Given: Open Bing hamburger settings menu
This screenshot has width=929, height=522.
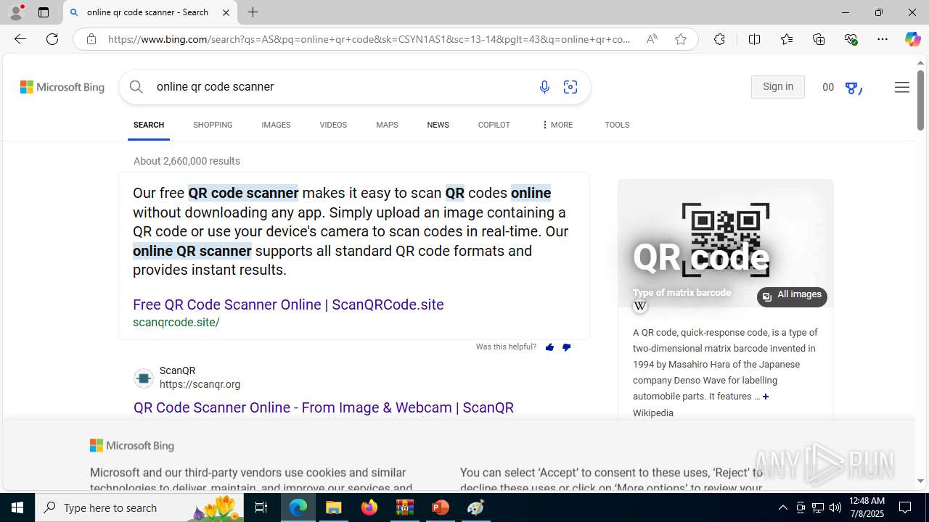Looking at the screenshot, I should click(x=901, y=87).
